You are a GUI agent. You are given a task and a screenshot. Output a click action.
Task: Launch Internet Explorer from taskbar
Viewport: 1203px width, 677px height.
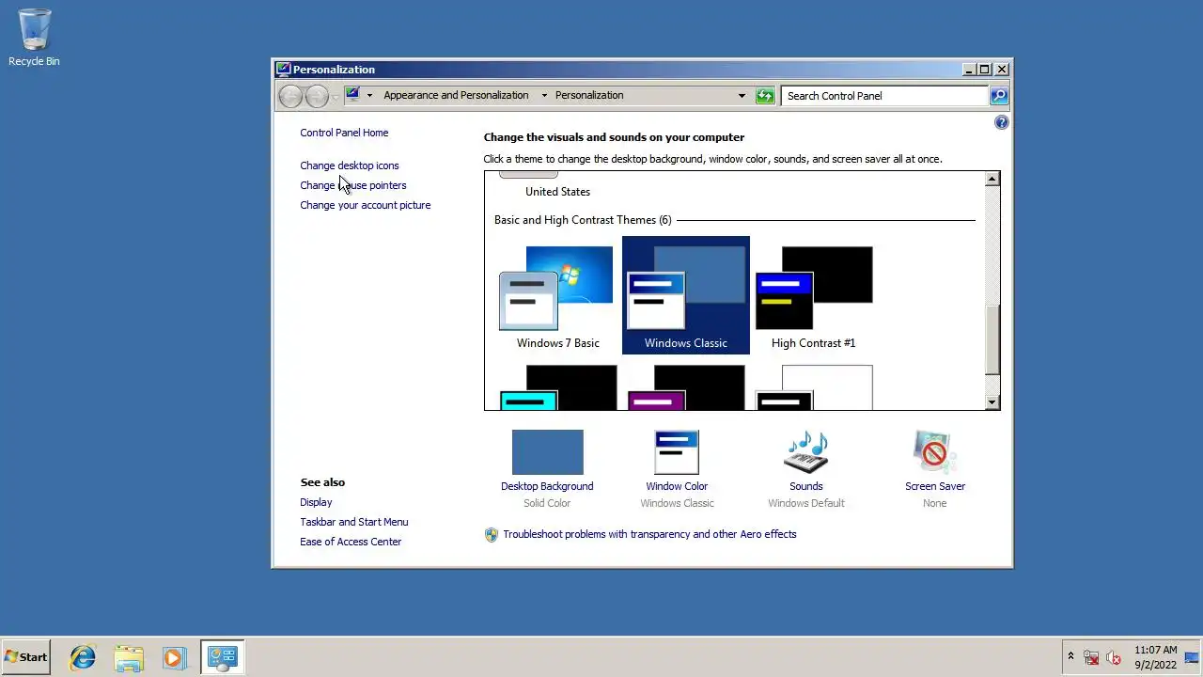pyautogui.click(x=83, y=657)
